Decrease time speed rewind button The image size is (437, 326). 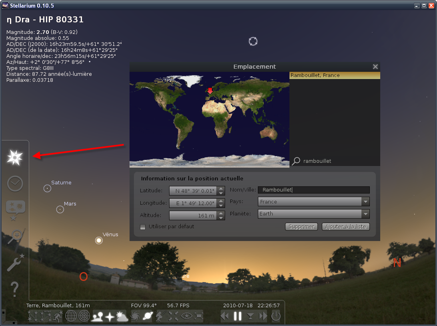coord(225,316)
